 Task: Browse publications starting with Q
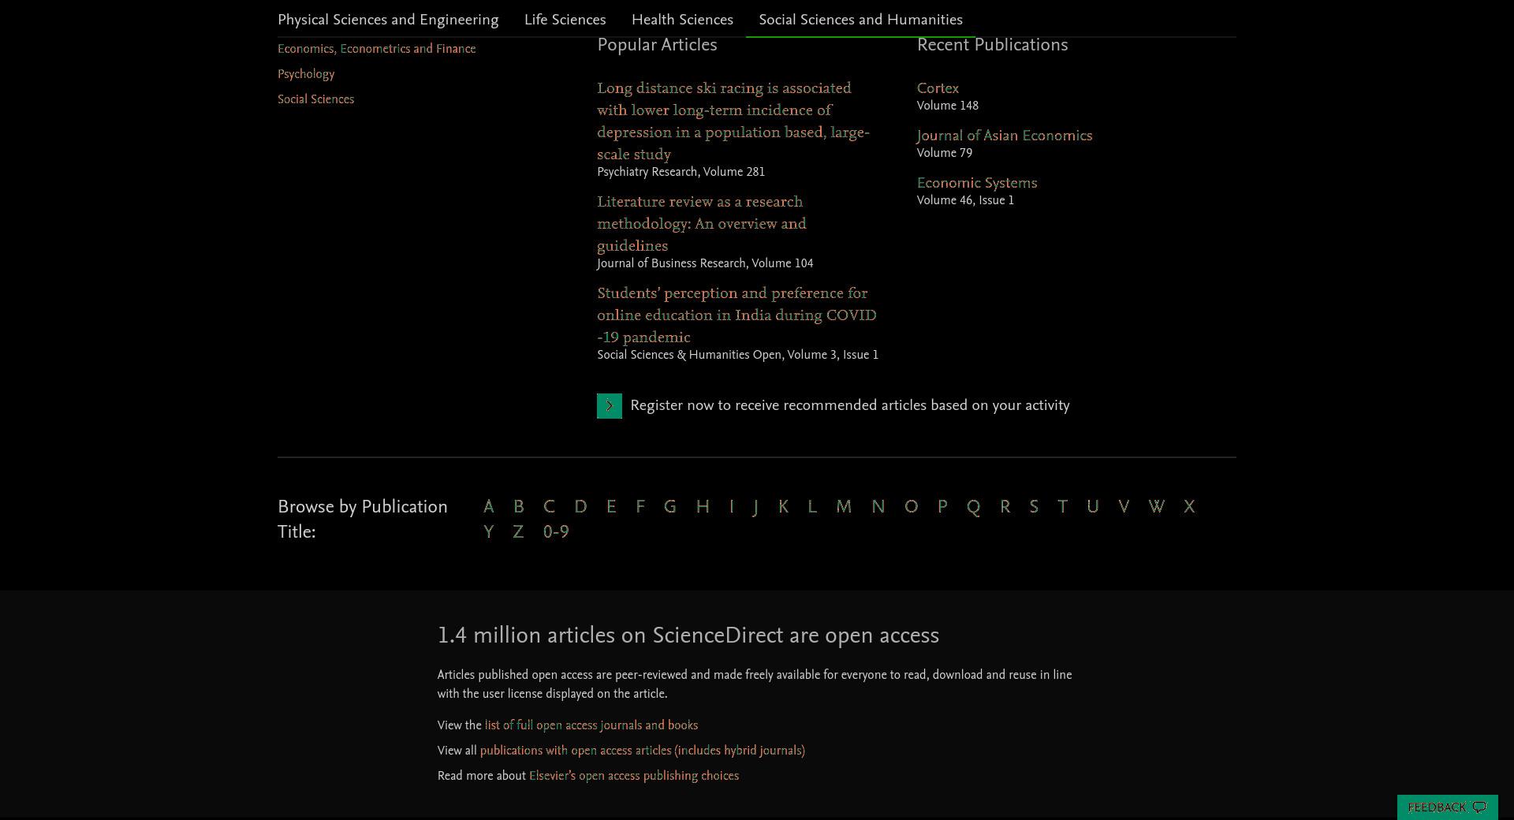[974, 507]
